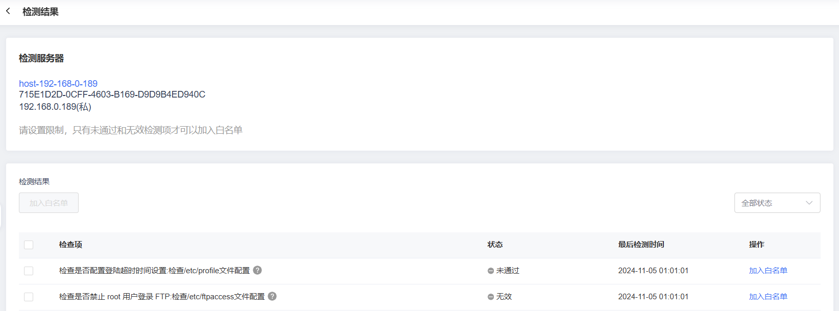Tick the select-all checkbox in table header
Screen dimensions: 839x311
29,245
